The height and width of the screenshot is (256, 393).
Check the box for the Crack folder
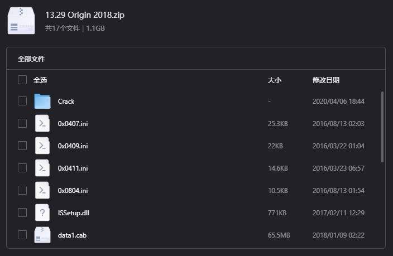[x=22, y=101]
